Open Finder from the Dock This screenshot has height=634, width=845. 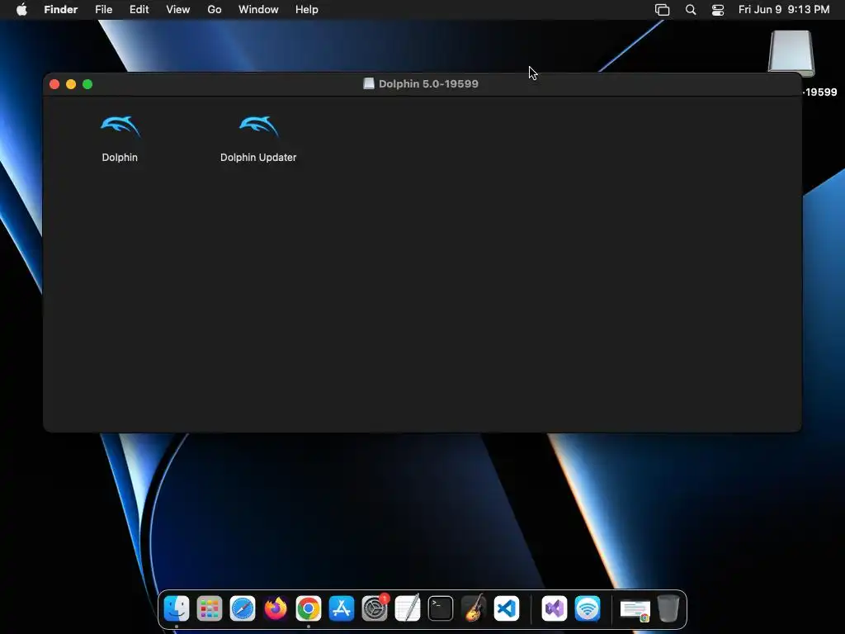coord(177,608)
